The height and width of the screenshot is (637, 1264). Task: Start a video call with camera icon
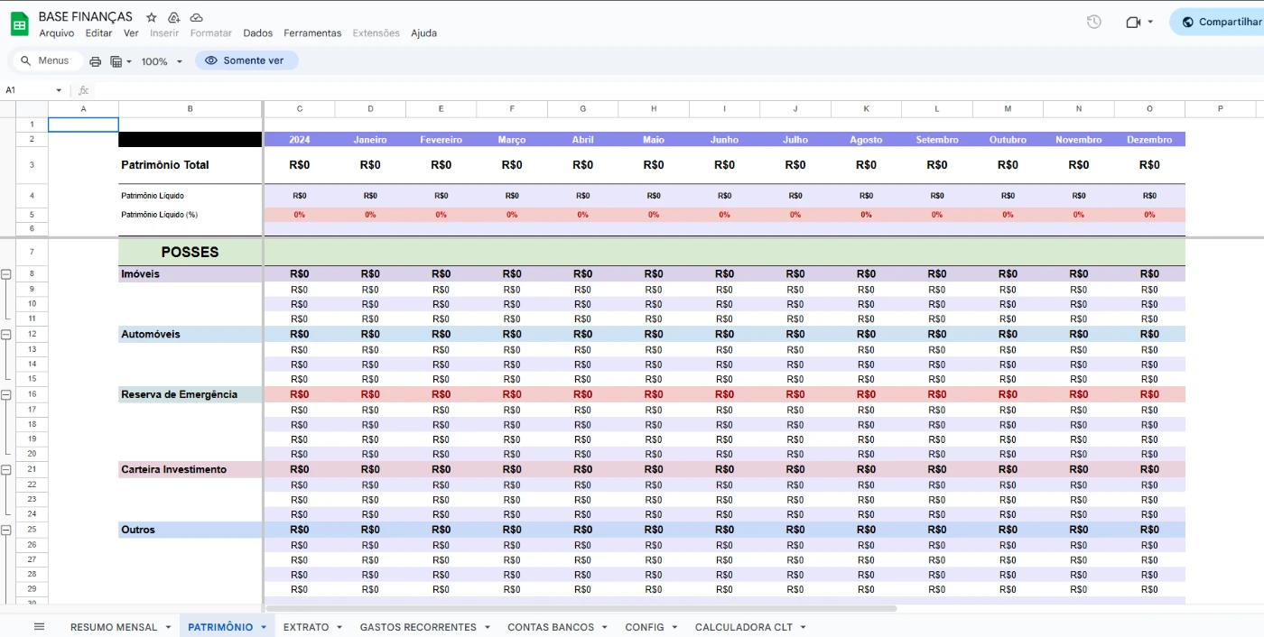[x=1134, y=22]
